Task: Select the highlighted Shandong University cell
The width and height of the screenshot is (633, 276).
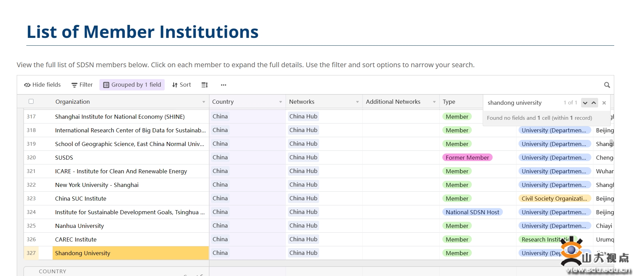Action: click(x=130, y=253)
